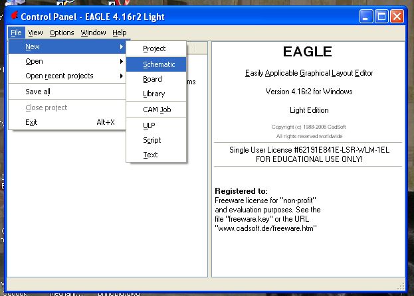
Task: Open the File menu
Action: pos(16,33)
